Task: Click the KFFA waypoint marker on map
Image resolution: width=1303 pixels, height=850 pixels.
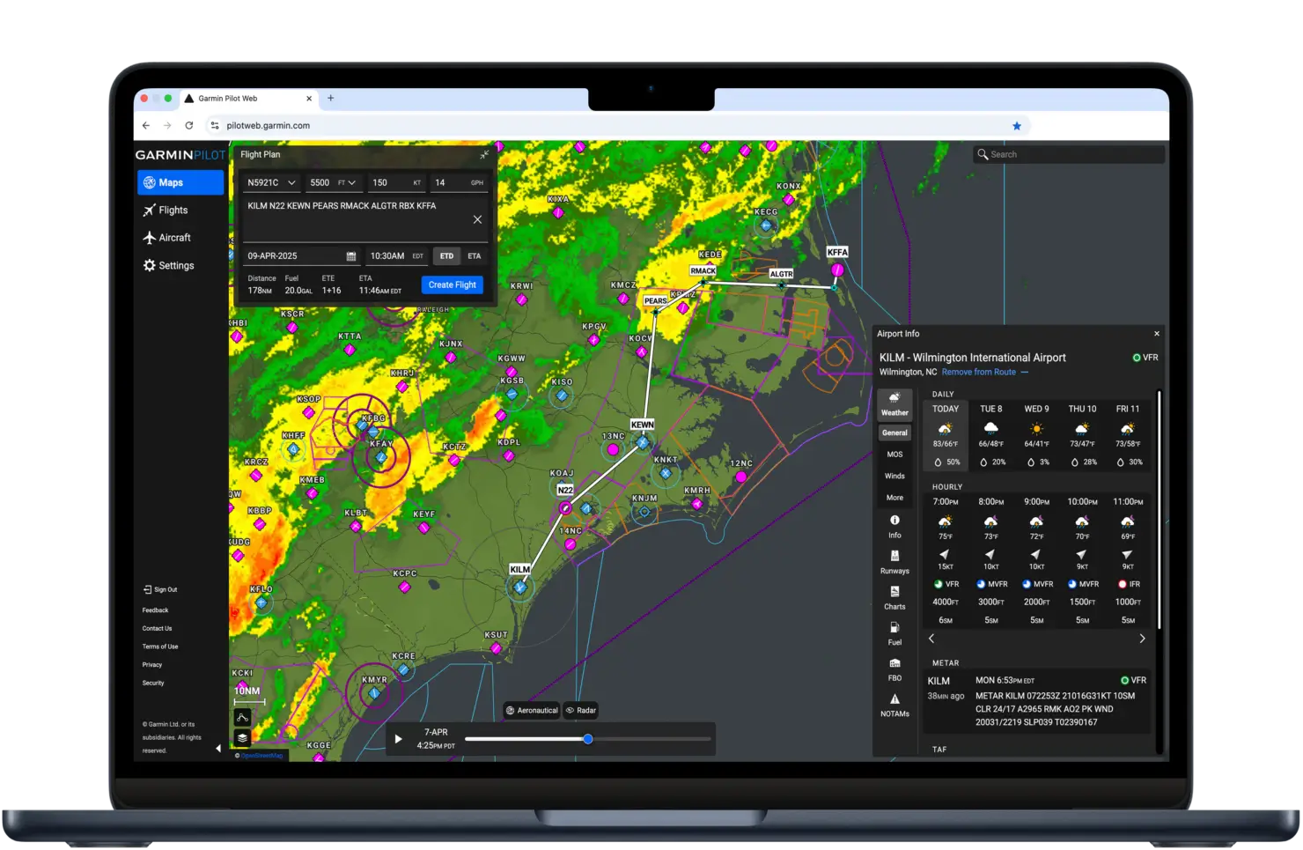Action: pos(837,270)
